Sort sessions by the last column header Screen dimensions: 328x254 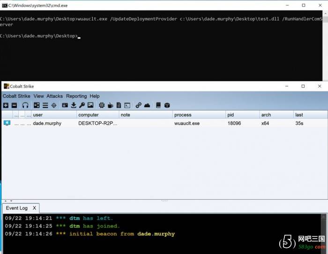click(x=310, y=115)
